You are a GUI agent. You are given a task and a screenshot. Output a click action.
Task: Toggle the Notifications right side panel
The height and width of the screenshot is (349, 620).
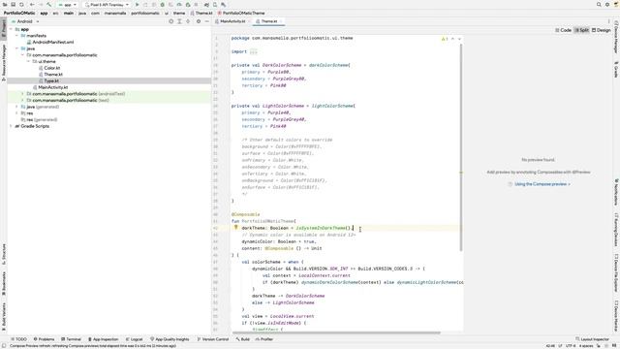pos(616,192)
